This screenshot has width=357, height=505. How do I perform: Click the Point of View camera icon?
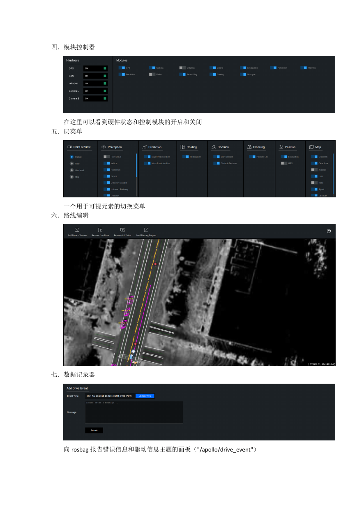pyautogui.click(x=70, y=147)
